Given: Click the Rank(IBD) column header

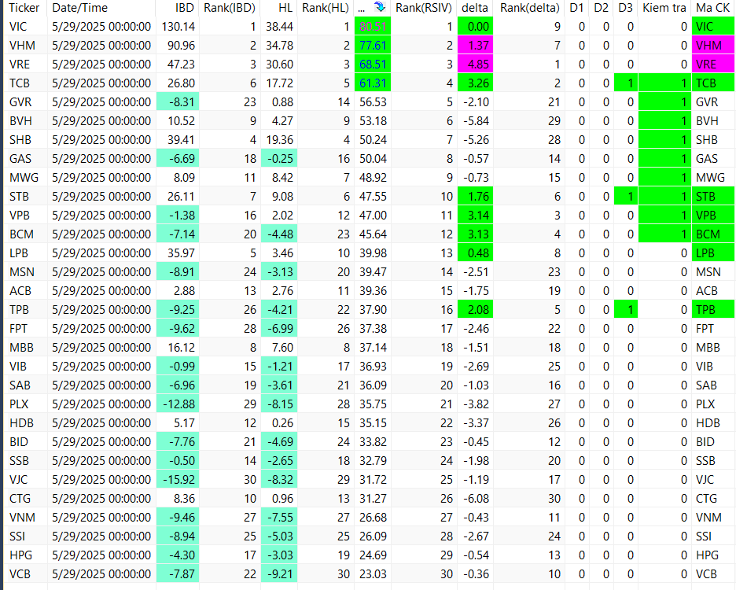Looking at the screenshot, I should tap(230, 8).
